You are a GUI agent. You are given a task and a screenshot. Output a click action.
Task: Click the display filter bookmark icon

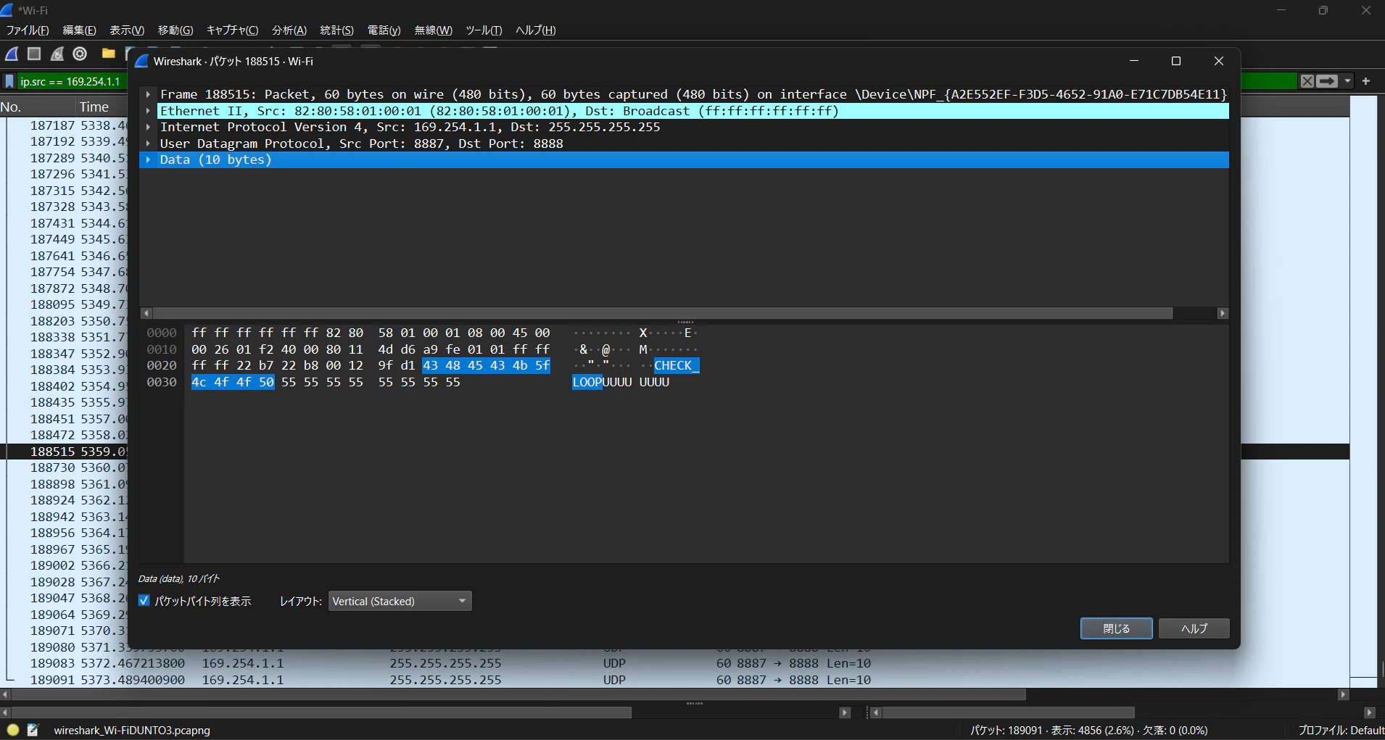[x=9, y=81]
